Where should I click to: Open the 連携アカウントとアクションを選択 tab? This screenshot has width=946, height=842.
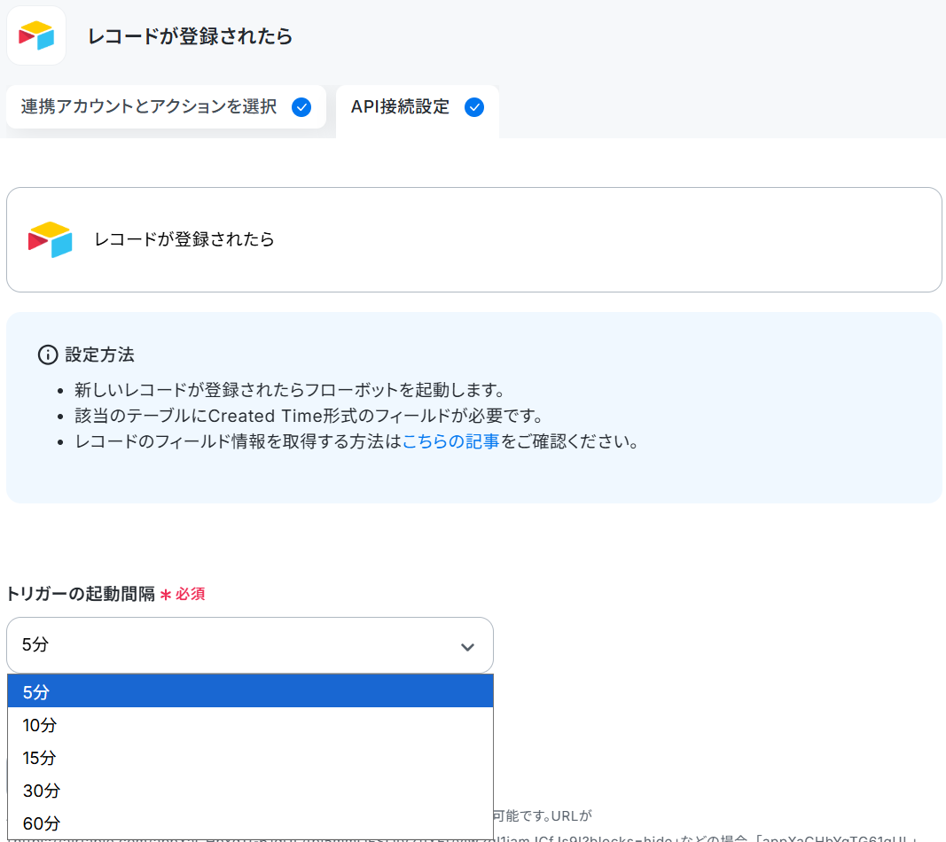166,106
